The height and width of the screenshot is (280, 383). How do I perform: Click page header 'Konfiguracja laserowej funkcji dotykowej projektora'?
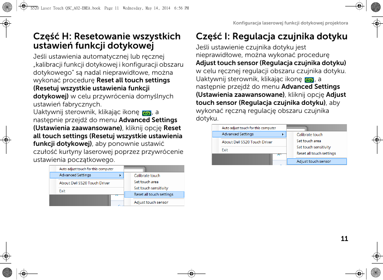point(290,23)
